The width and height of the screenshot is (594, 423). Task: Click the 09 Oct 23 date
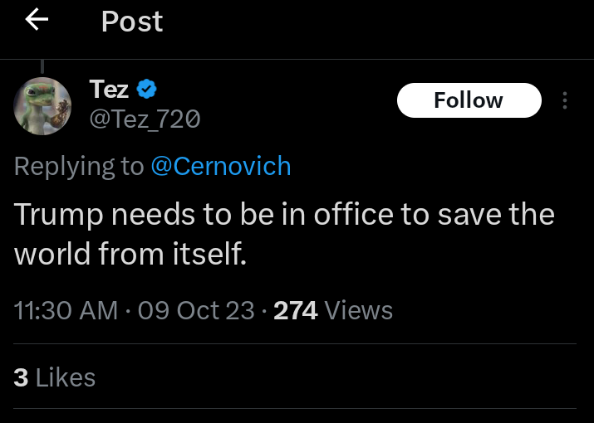click(196, 310)
